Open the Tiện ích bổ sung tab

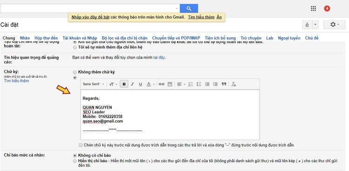(220, 38)
